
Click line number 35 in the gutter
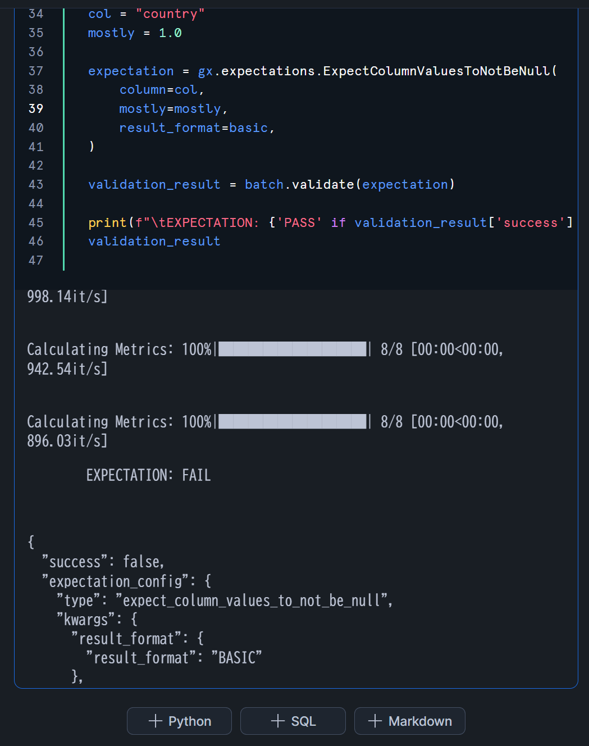pos(36,33)
